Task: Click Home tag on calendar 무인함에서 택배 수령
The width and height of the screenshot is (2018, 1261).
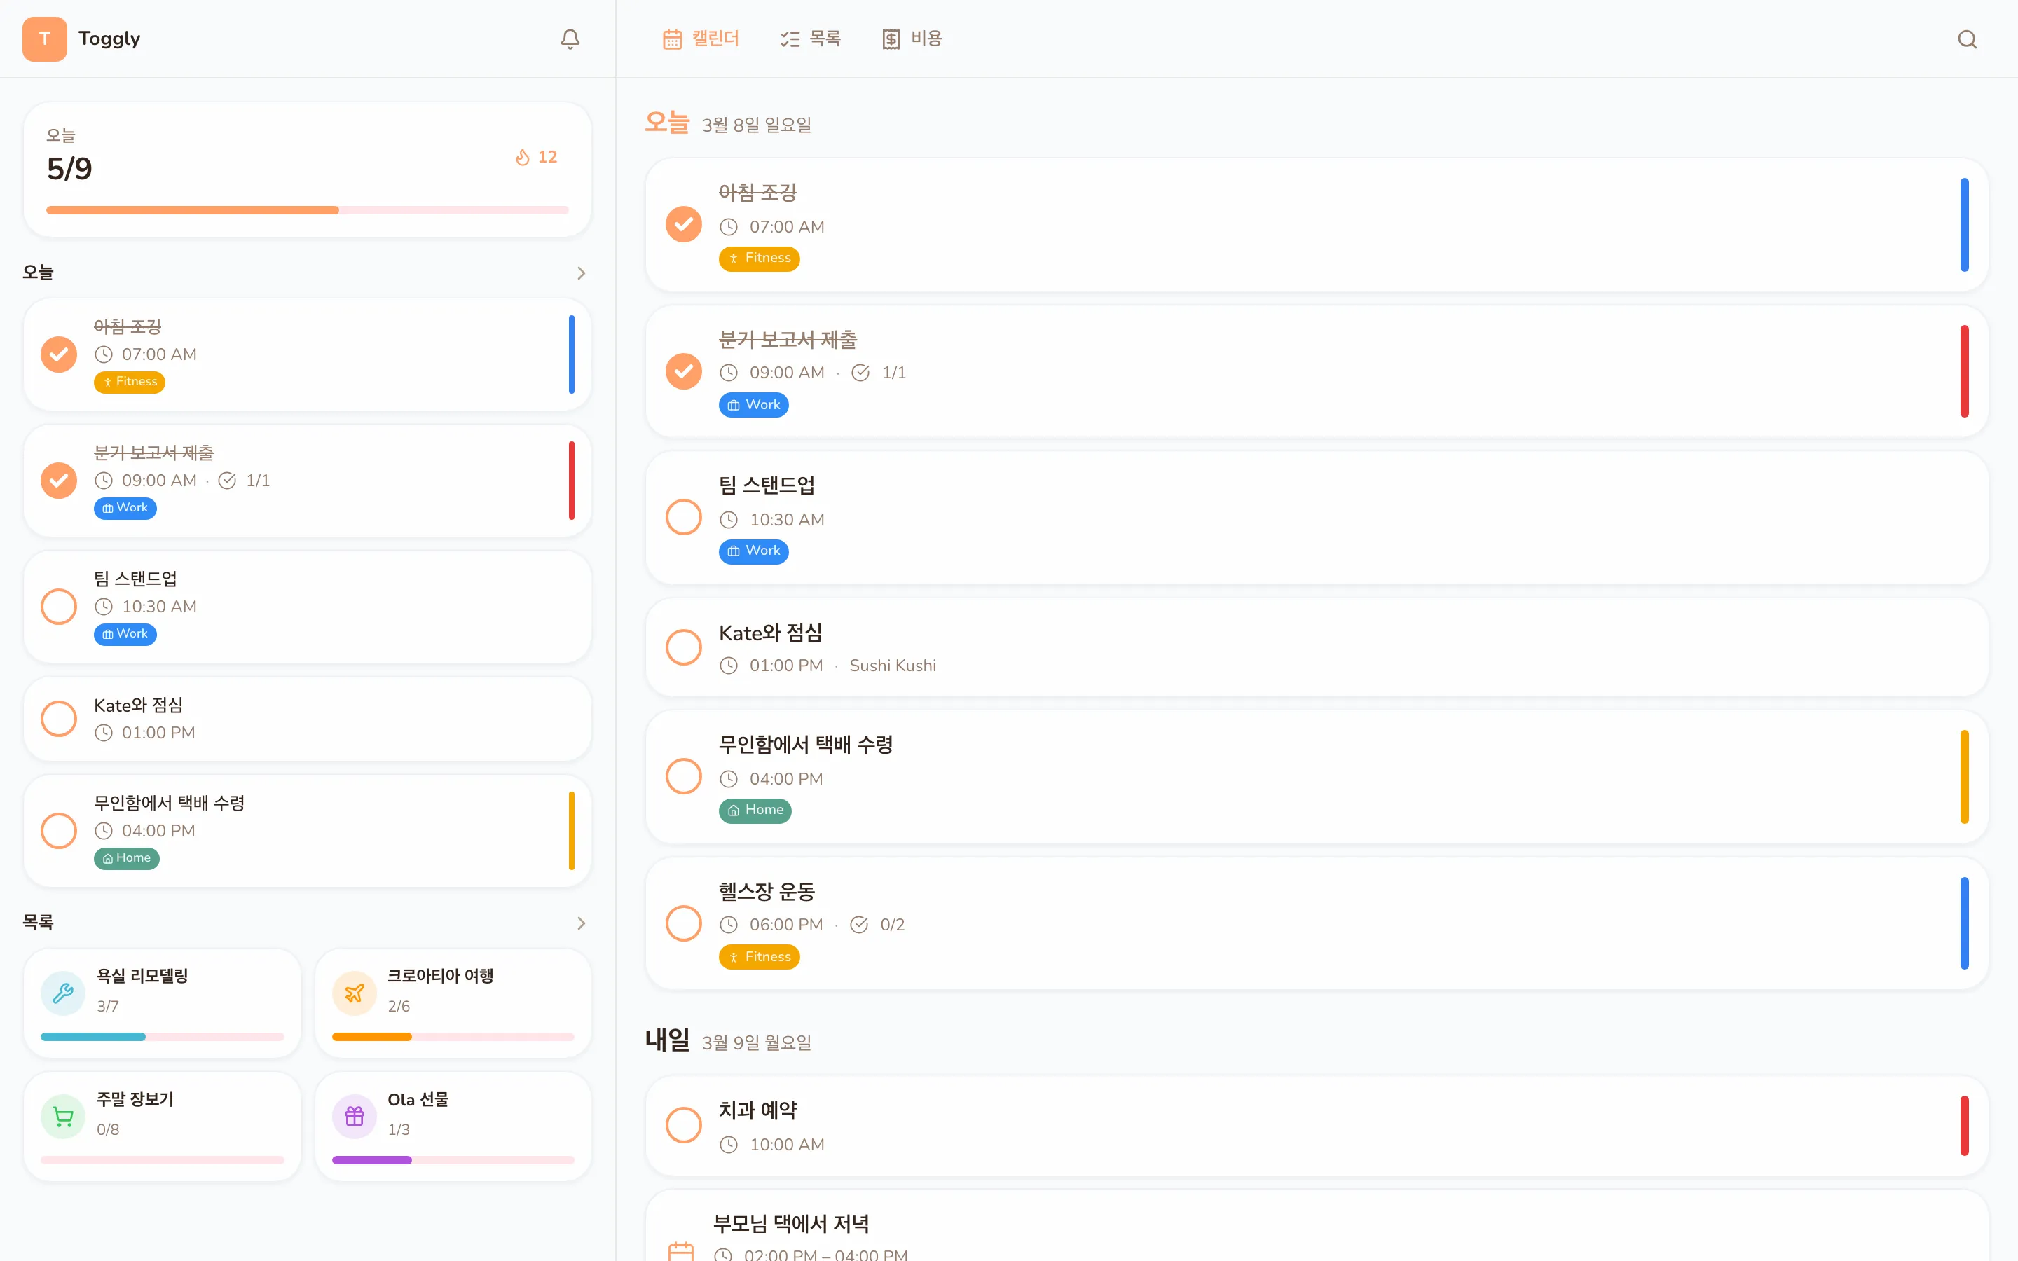Action: pos(755,811)
